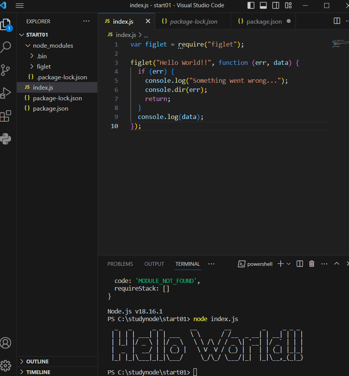Image resolution: width=349 pixels, height=376 pixels.
Task: Open the terminal launch profile dropdown arrow
Action: click(289, 264)
